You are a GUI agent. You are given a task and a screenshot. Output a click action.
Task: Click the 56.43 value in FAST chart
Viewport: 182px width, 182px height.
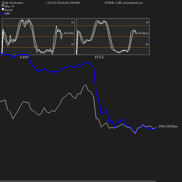(67, 33)
